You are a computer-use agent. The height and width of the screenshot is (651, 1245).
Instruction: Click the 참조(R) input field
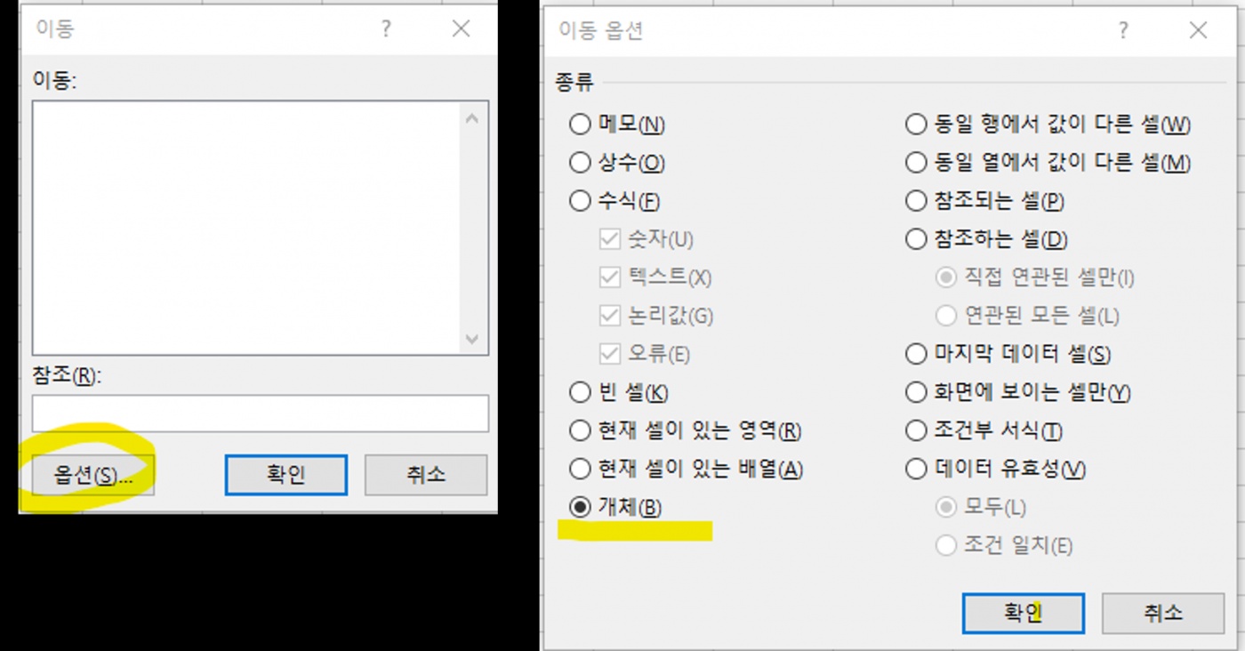pyautogui.click(x=260, y=414)
